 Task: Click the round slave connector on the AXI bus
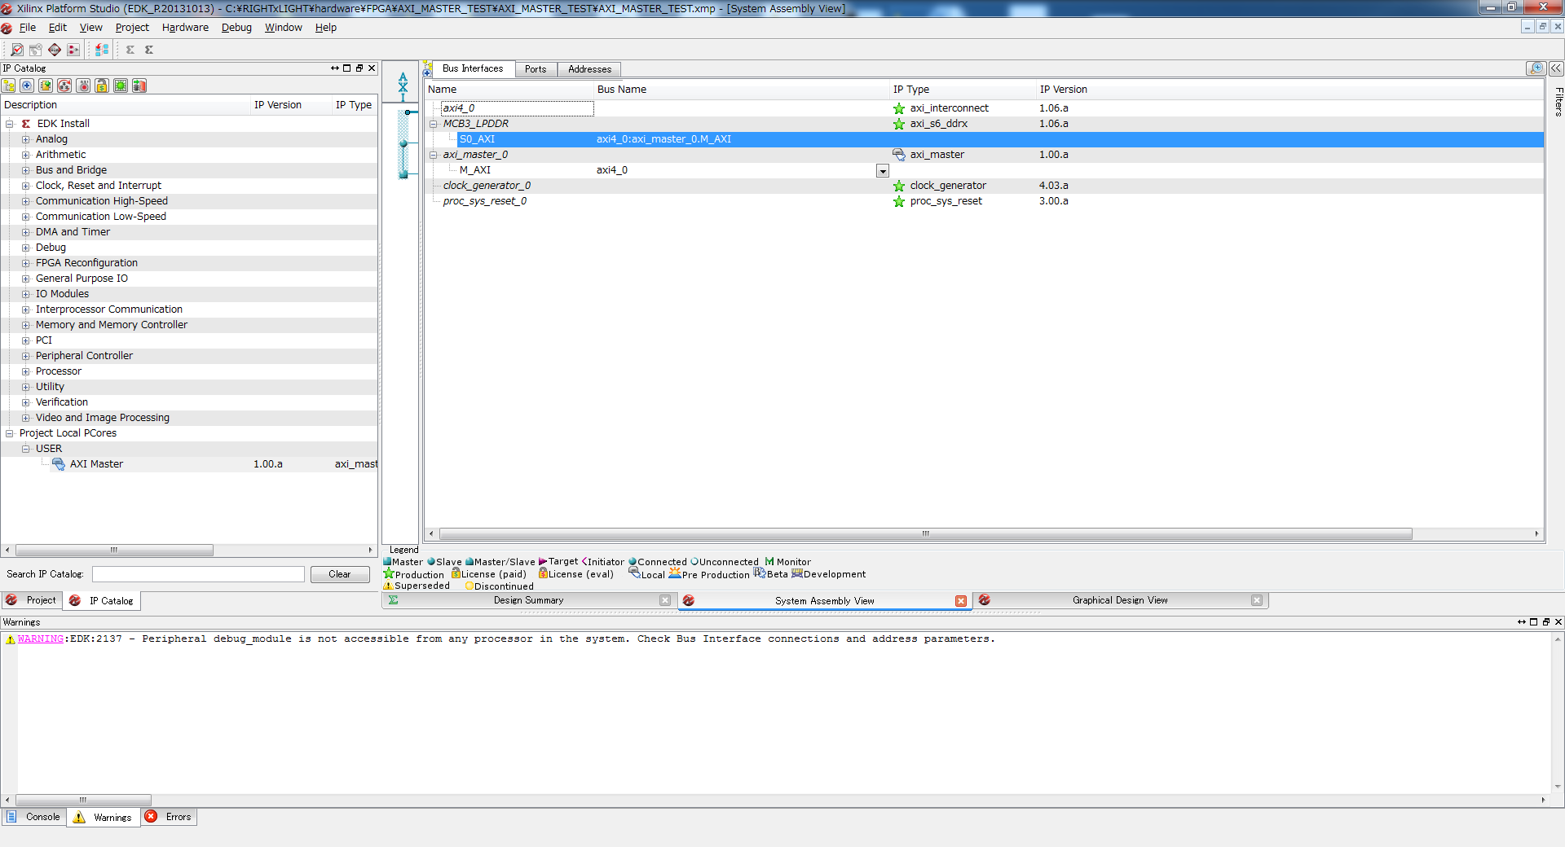point(403,143)
